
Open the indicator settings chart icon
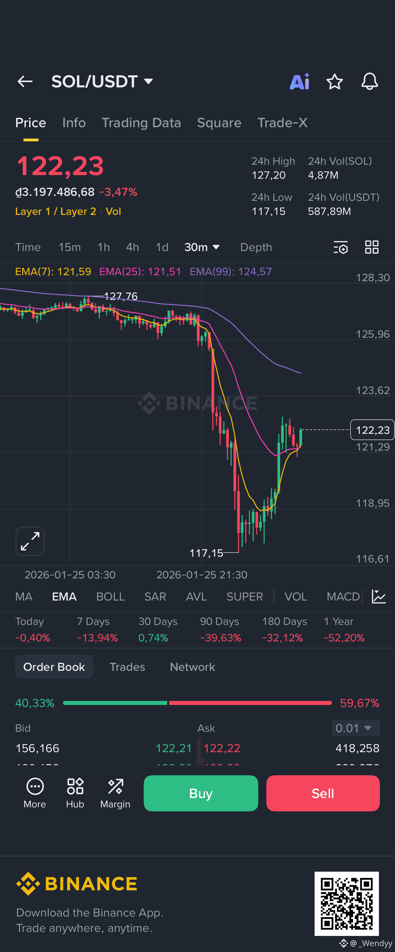pyautogui.click(x=379, y=596)
